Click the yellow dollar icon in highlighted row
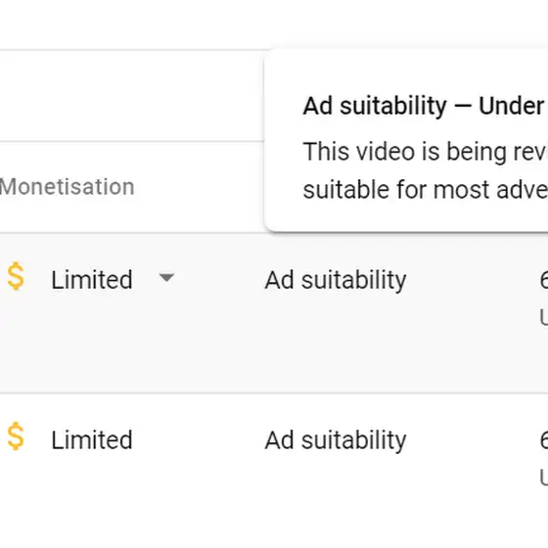The width and height of the screenshot is (548, 548). [16, 276]
